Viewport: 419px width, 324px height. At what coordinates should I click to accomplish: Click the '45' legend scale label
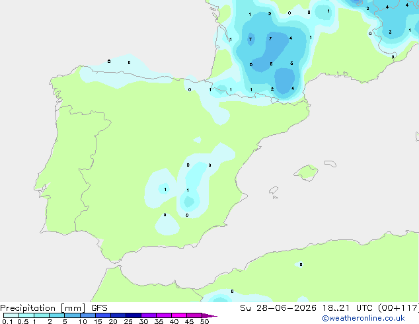coord(189,321)
